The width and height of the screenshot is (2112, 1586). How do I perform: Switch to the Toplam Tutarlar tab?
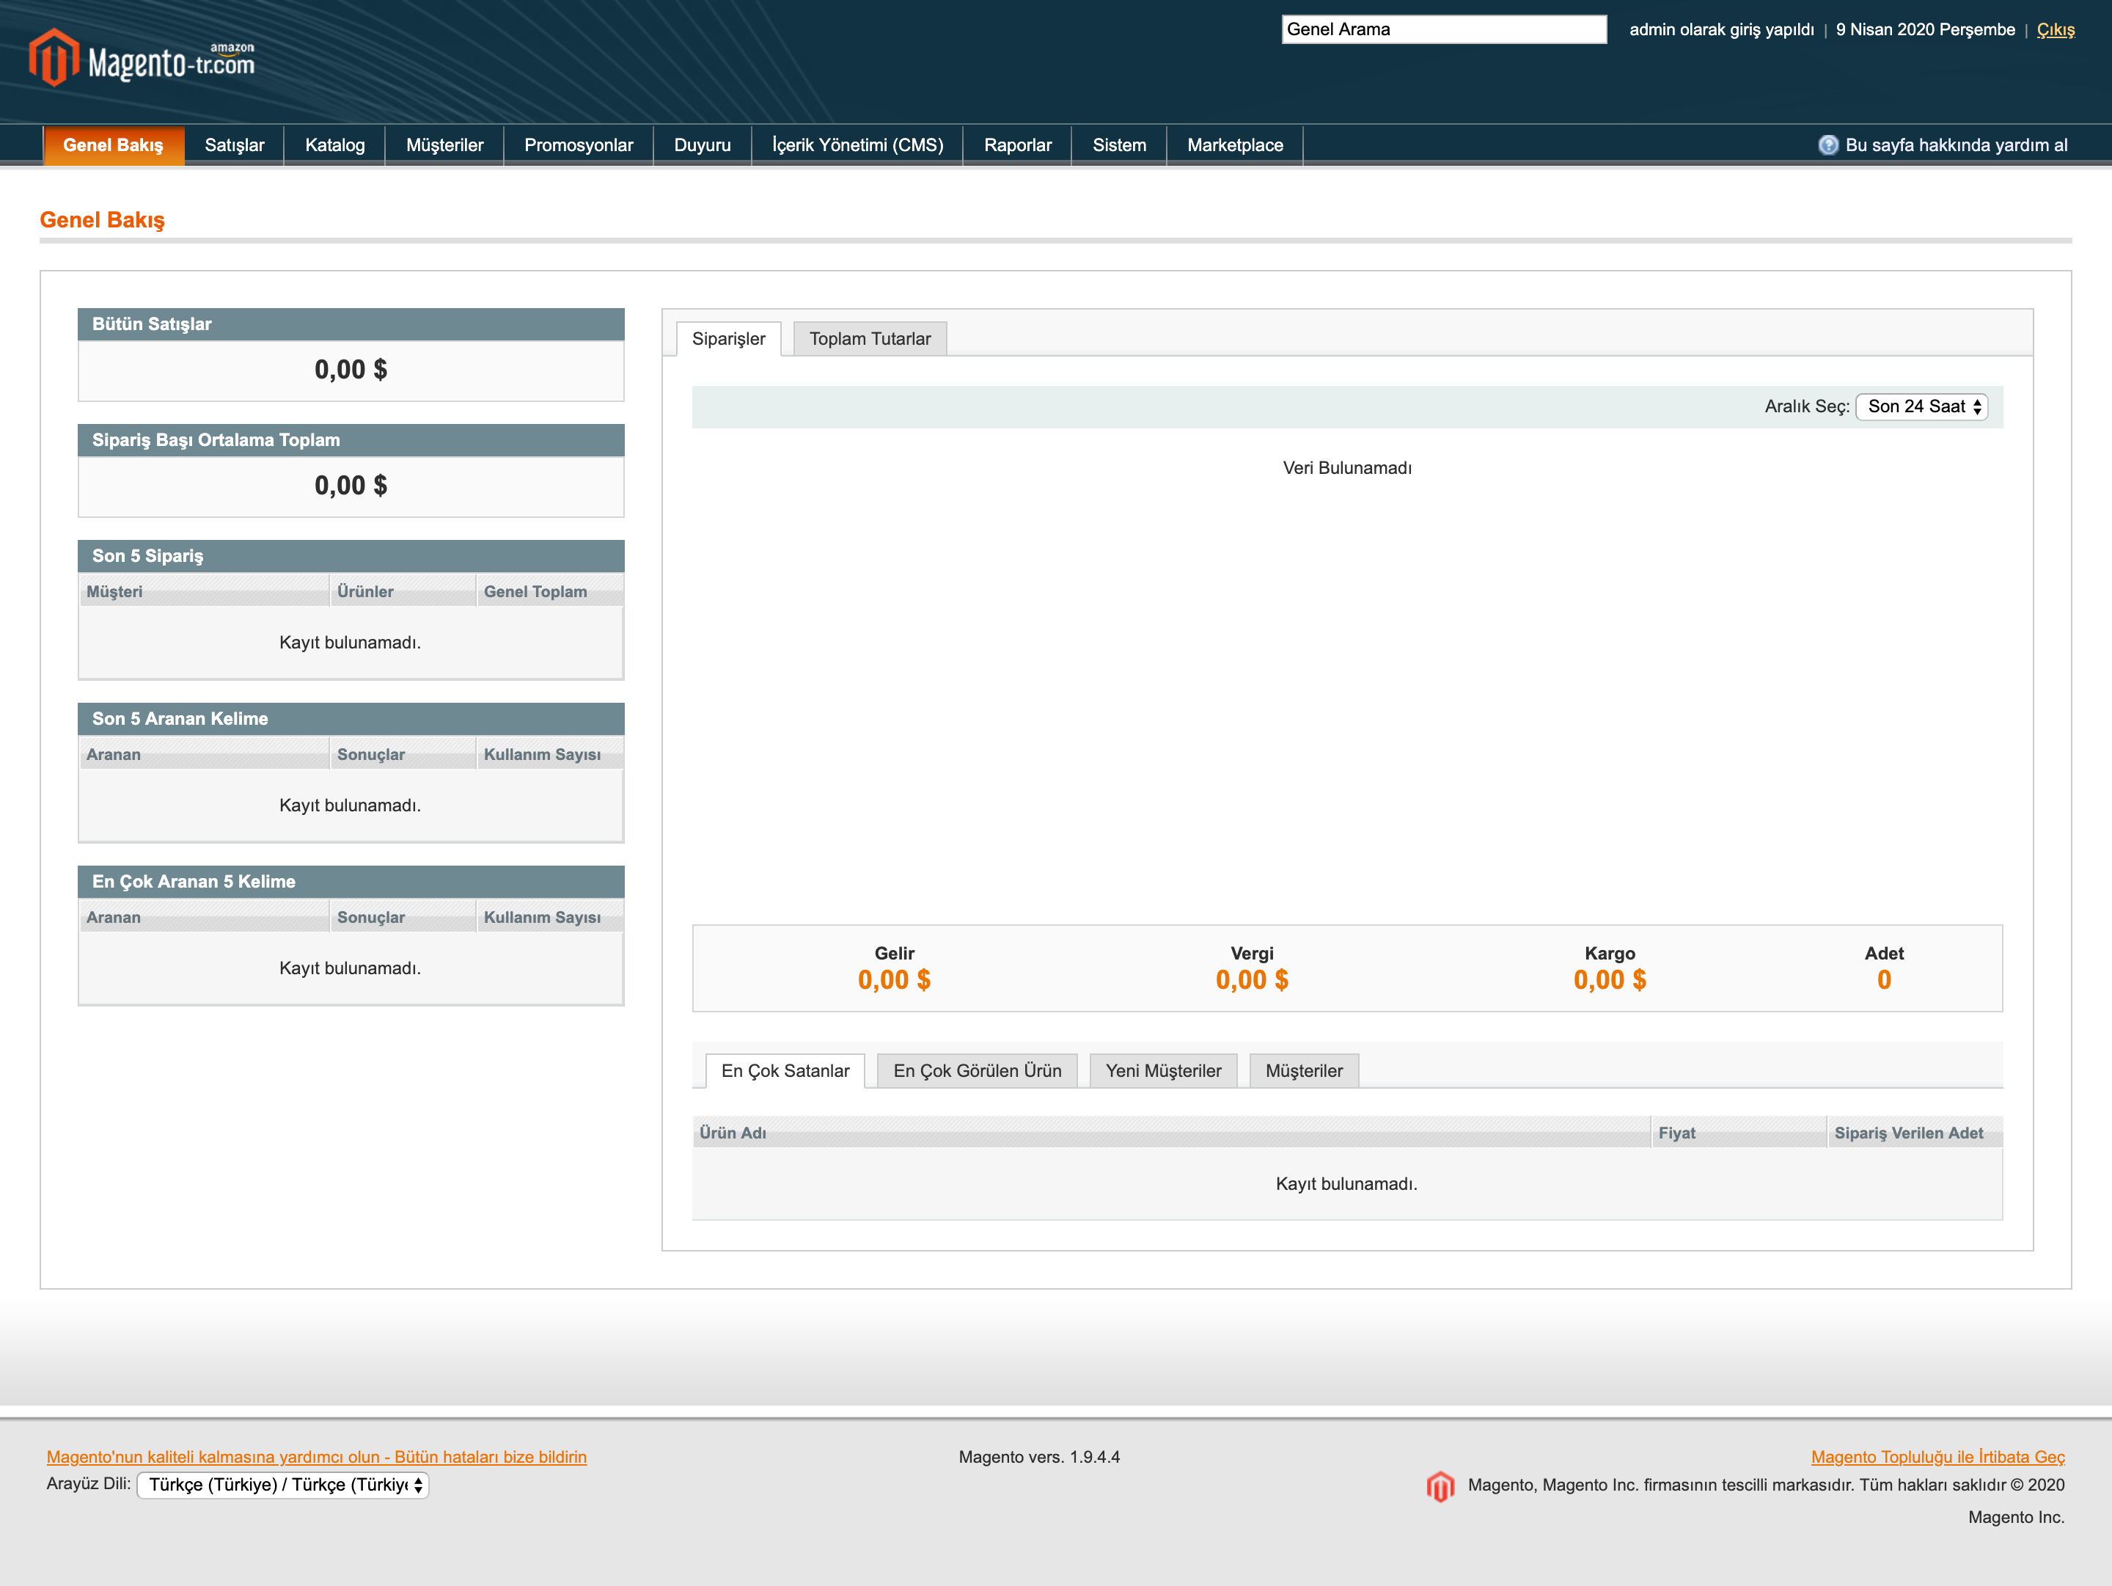[x=870, y=339]
